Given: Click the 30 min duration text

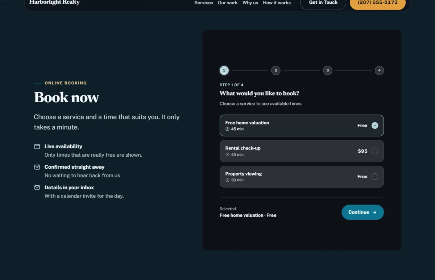Looking at the screenshot, I should [x=237, y=180].
